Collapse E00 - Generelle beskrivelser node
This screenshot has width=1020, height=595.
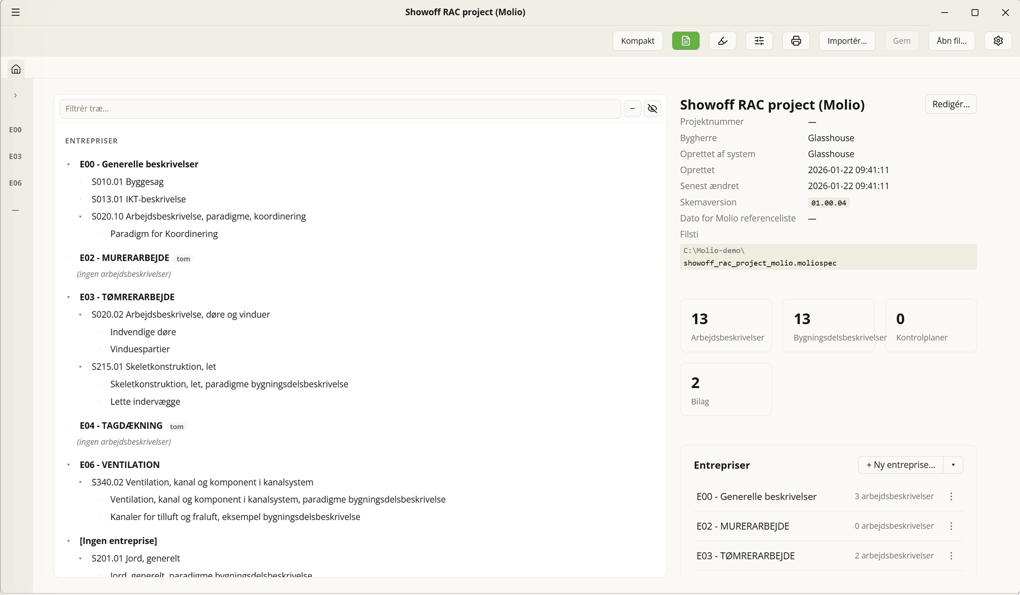68,165
